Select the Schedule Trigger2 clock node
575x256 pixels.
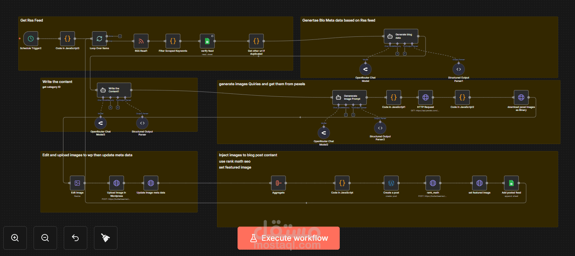[31, 38]
